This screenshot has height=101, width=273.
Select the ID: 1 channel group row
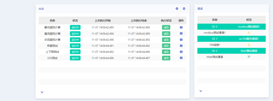coord(232,39)
